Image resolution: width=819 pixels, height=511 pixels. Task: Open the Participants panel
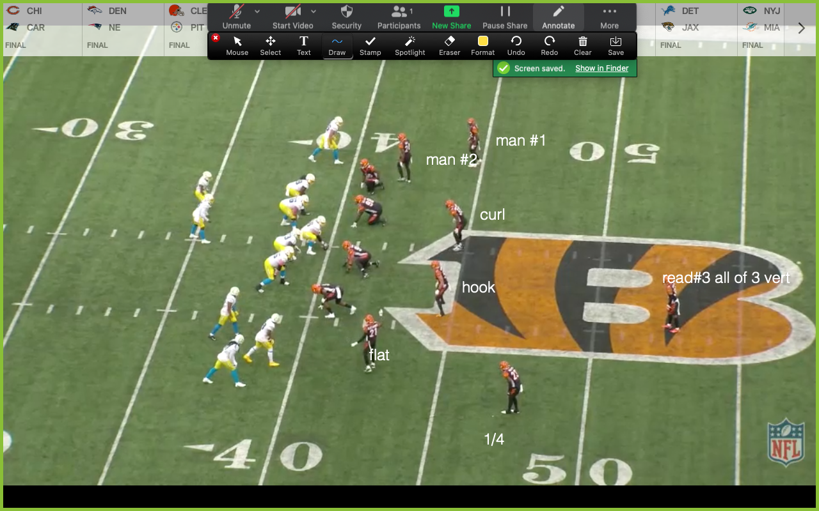[x=399, y=17]
